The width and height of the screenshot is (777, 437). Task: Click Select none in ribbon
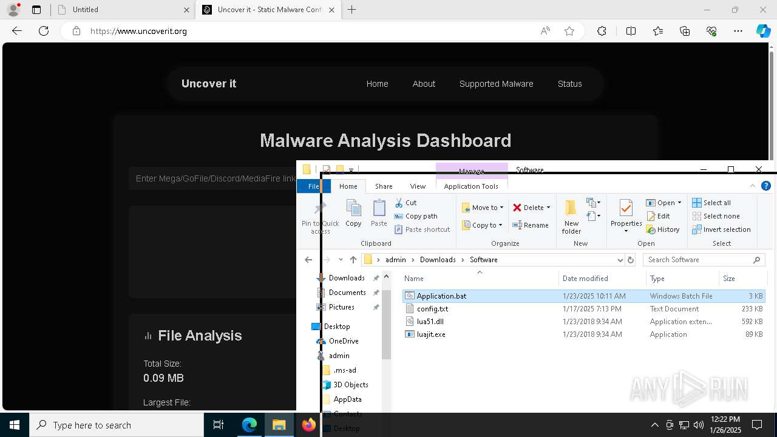coord(716,216)
